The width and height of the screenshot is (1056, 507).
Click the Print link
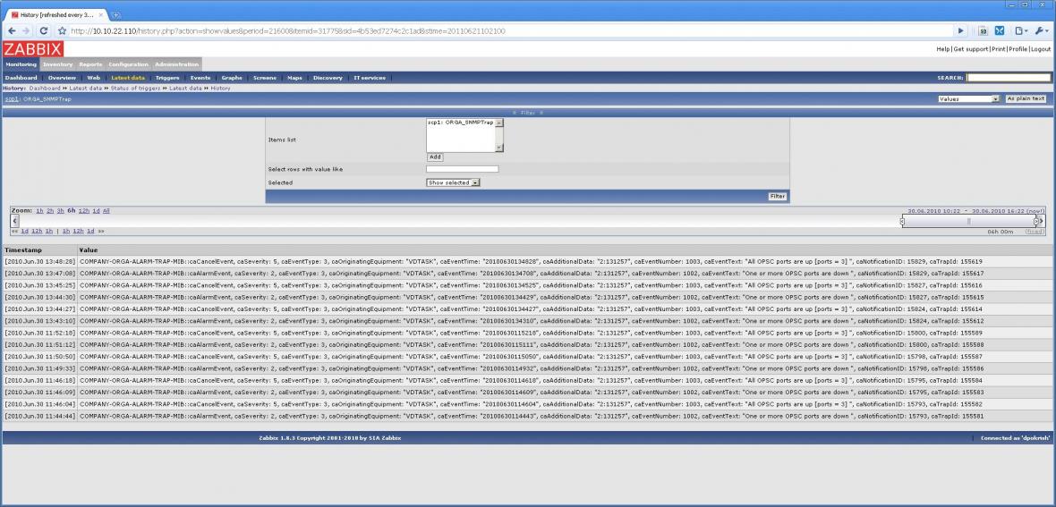pyautogui.click(x=998, y=49)
